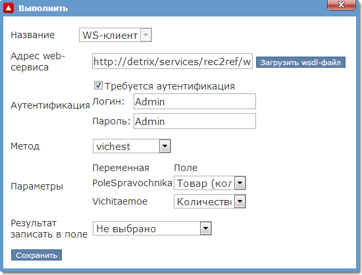This screenshot has width=362, height=275.
Task: Click the Результат записать в поле label
Action: [49, 229]
